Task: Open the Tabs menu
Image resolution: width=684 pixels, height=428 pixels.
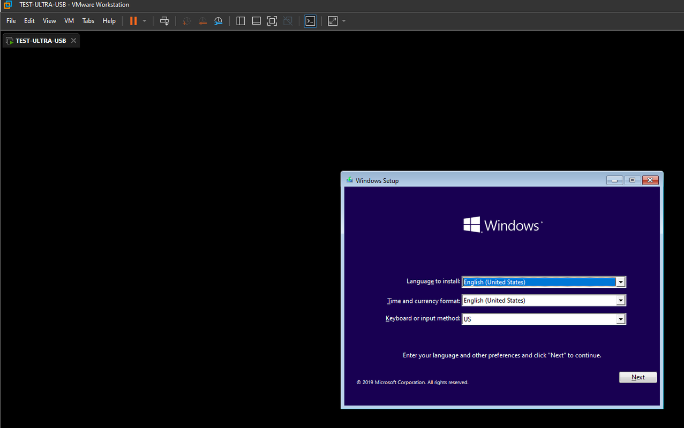Action: [88, 21]
